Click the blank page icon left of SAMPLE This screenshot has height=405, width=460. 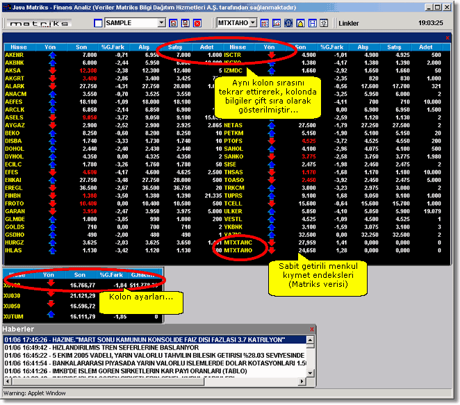tap(98, 23)
